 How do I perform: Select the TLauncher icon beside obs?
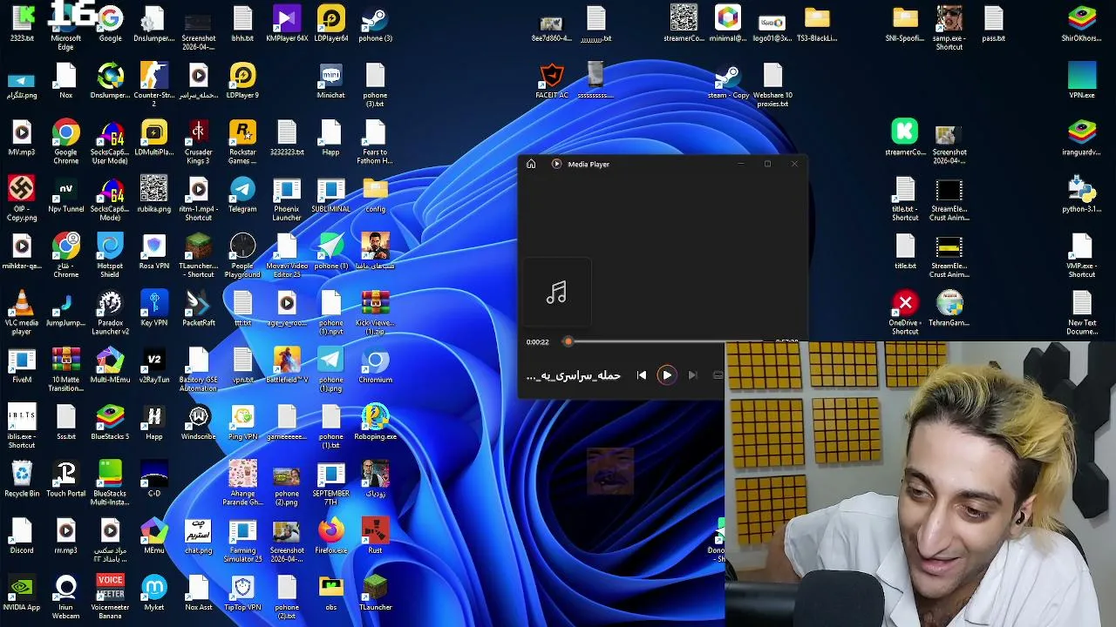pyautogui.click(x=375, y=593)
